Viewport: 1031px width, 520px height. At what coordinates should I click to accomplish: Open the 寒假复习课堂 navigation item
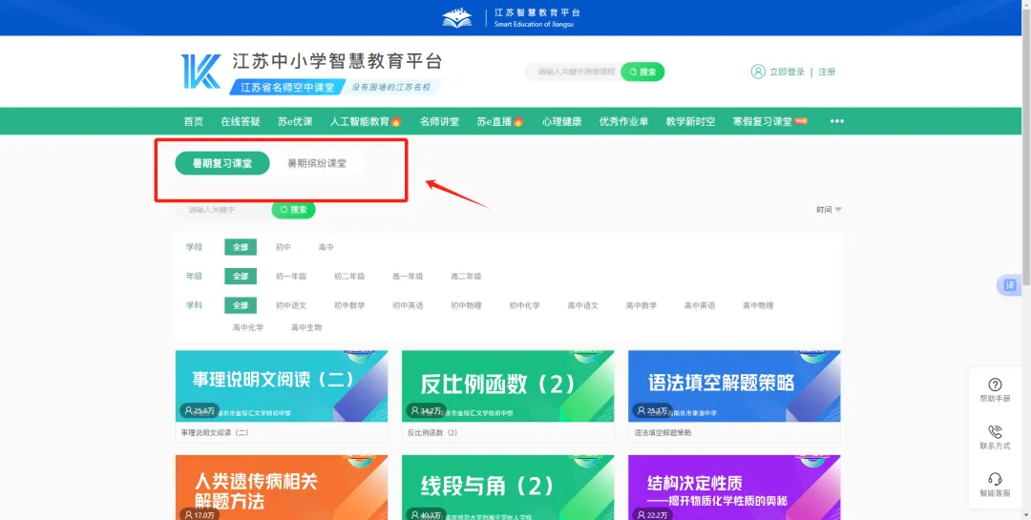[x=769, y=121]
